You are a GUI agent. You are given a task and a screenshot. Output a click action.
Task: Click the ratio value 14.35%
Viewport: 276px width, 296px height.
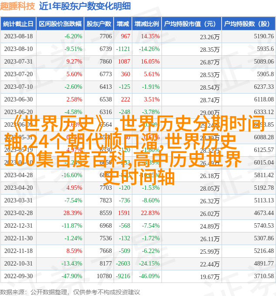[x=150, y=36]
